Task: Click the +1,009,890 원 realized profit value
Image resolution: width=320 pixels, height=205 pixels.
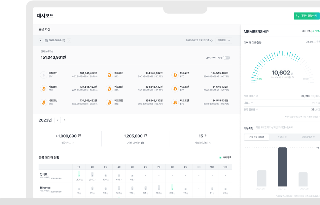Action: [68, 136]
